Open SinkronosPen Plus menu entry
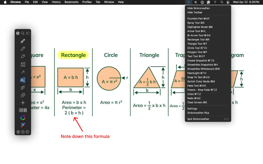 coord(208,113)
